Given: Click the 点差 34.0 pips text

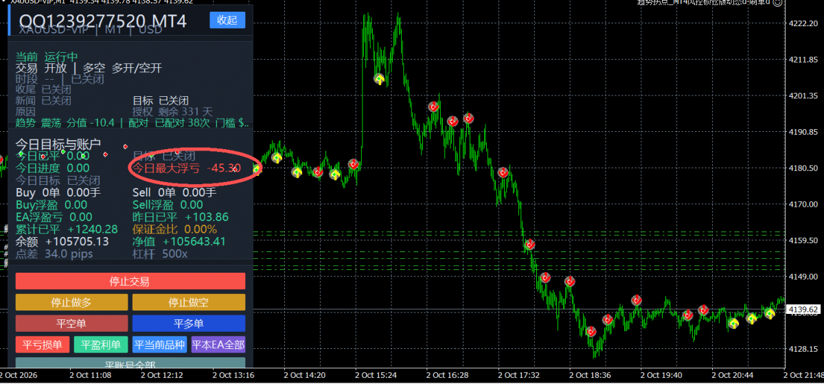Looking at the screenshot, I should coord(54,254).
